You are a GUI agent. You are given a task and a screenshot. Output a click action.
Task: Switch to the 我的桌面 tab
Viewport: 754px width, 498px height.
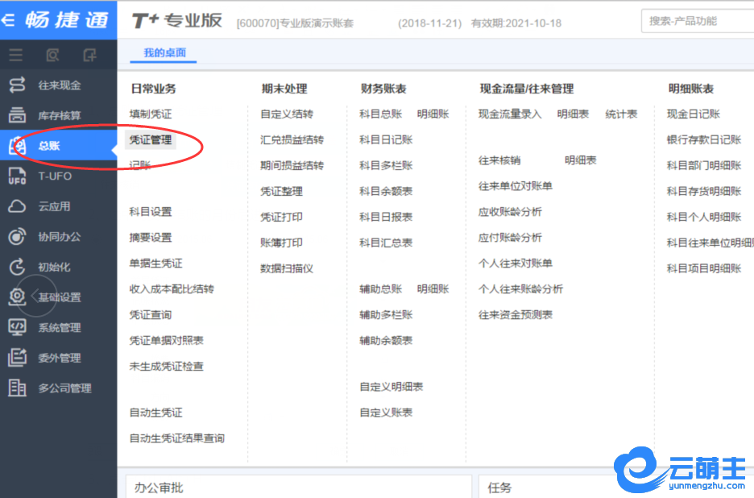(164, 53)
